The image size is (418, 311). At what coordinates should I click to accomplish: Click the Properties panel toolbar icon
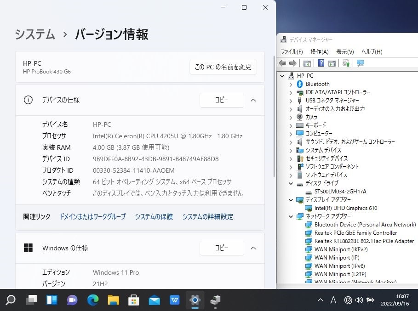tap(332, 63)
